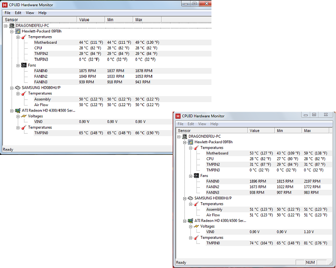Click the red CPUID logo in the front window's title bar
The image size is (336, 268).
click(178, 116)
